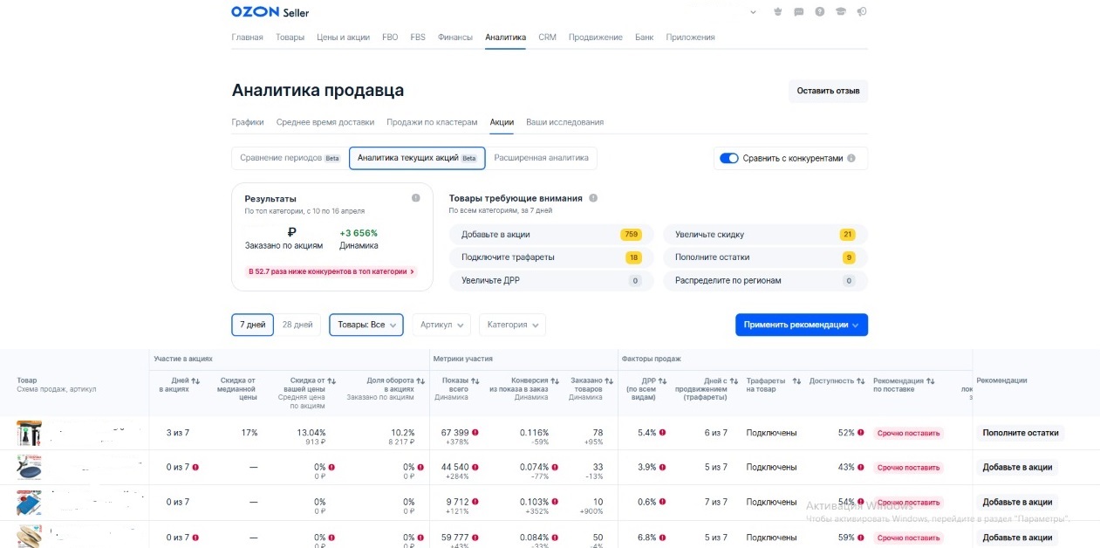Screen dimensions: 1100x548
Task: Click info icon in Результаты card
Action: pyautogui.click(x=416, y=198)
